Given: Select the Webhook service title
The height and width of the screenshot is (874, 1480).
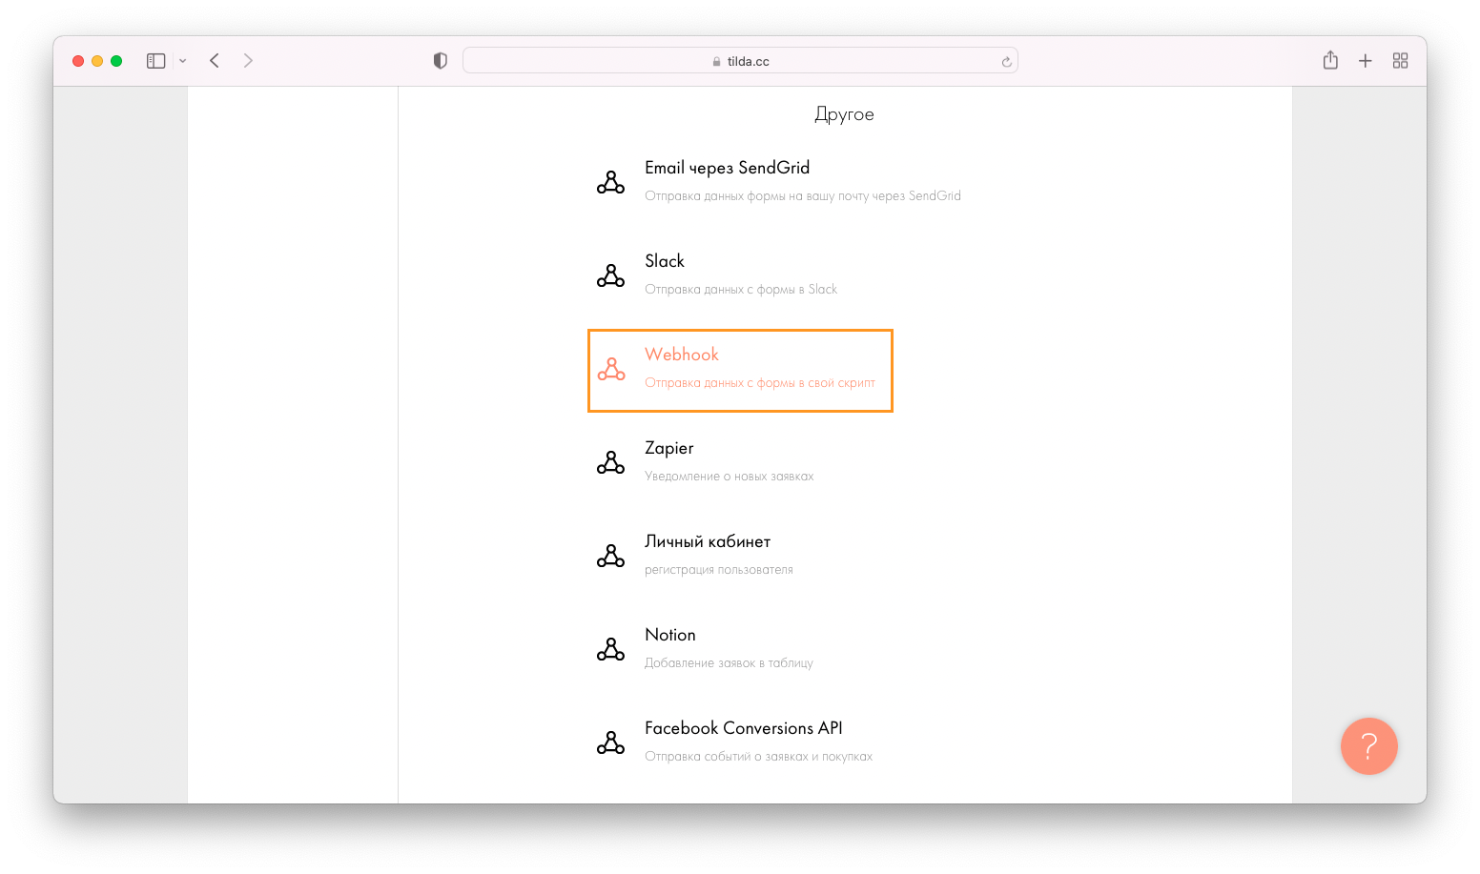Looking at the screenshot, I should 682,355.
